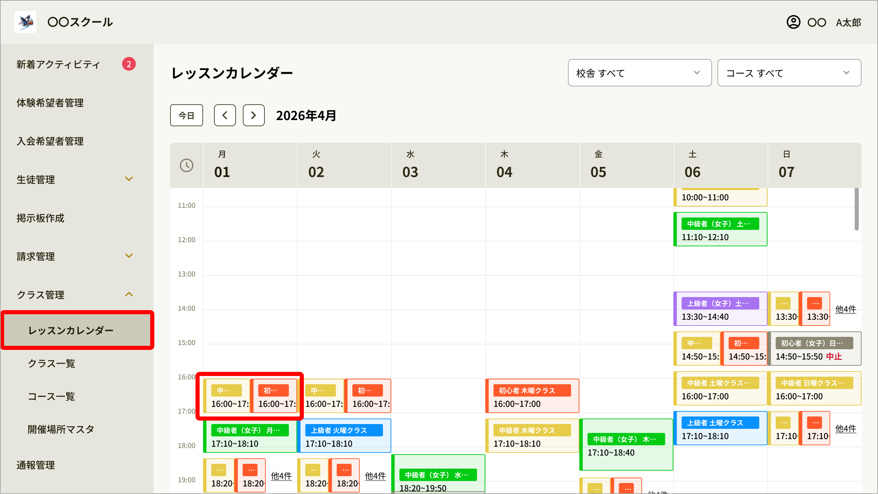Open cancelled 初心者（女子）日 14:50~15:50 lesson
Image resolution: width=878 pixels, height=494 pixels.
pyautogui.click(x=814, y=349)
